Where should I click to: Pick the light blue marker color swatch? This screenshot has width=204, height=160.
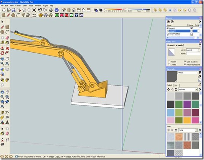(171, 112)
